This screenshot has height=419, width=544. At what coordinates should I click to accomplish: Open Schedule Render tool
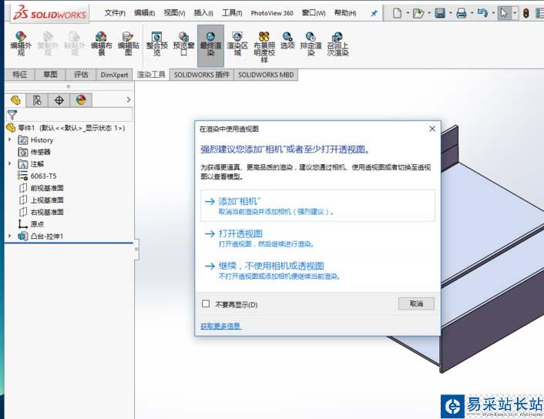pos(311,44)
